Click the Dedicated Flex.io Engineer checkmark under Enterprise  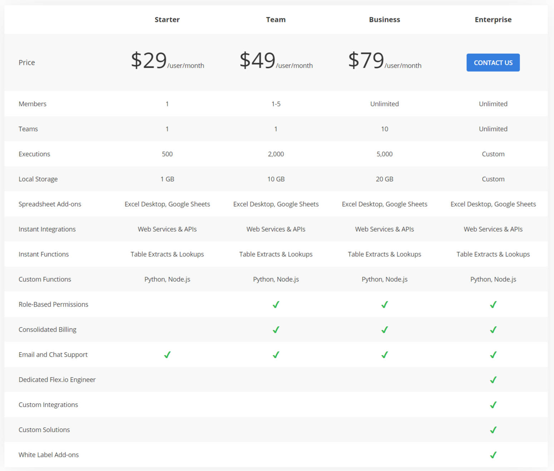pyautogui.click(x=493, y=380)
